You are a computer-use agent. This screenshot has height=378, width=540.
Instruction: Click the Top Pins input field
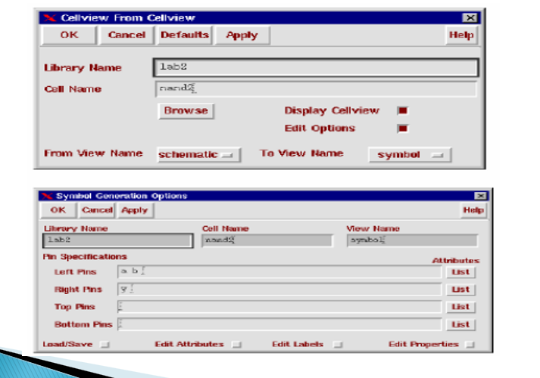(279, 306)
